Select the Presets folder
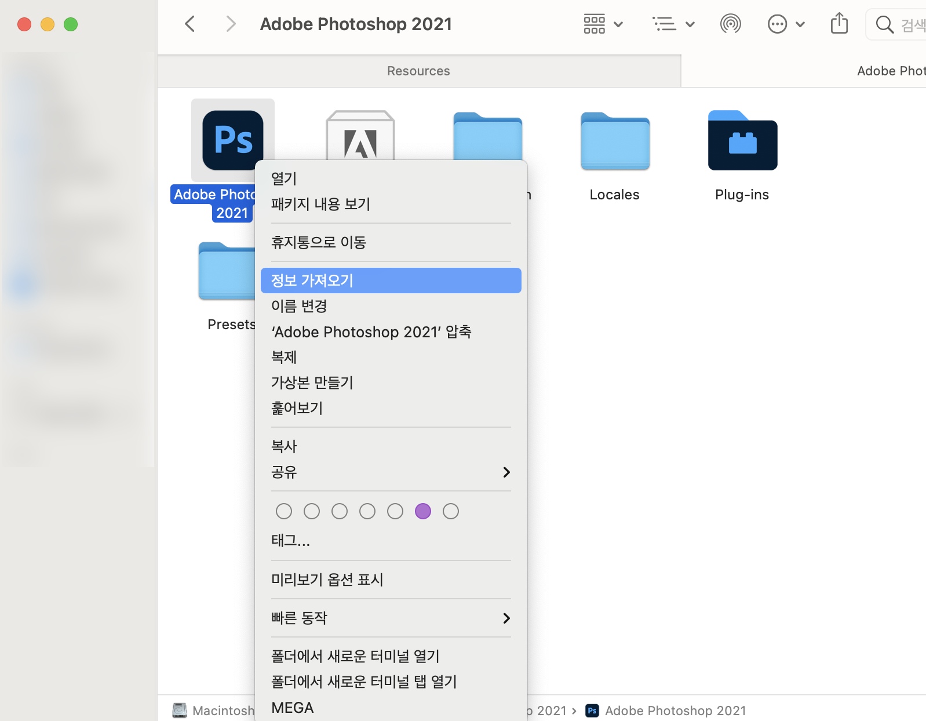 pyautogui.click(x=227, y=271)
